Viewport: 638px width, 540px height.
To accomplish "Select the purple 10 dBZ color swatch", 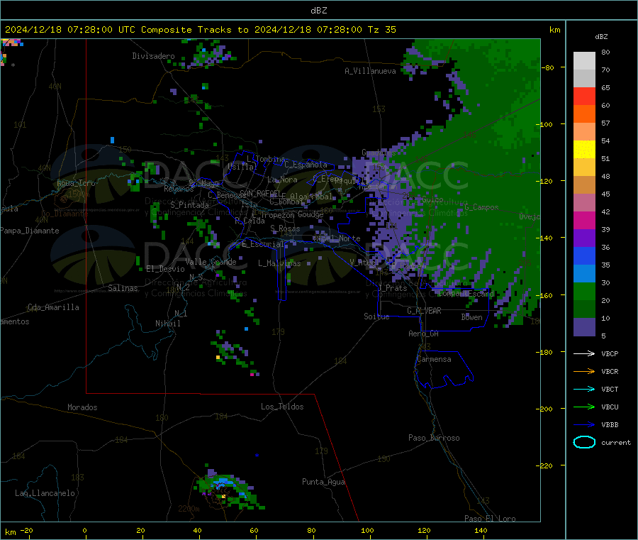I will pos(584,327).
